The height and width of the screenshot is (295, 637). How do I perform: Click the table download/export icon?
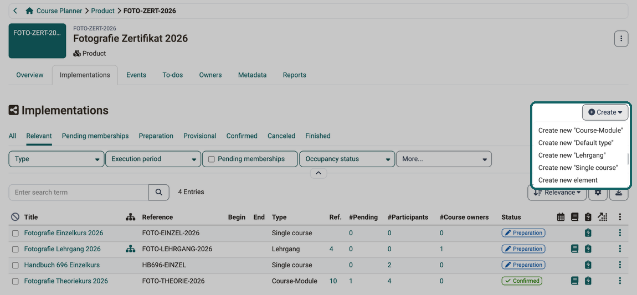pos(619,193)
